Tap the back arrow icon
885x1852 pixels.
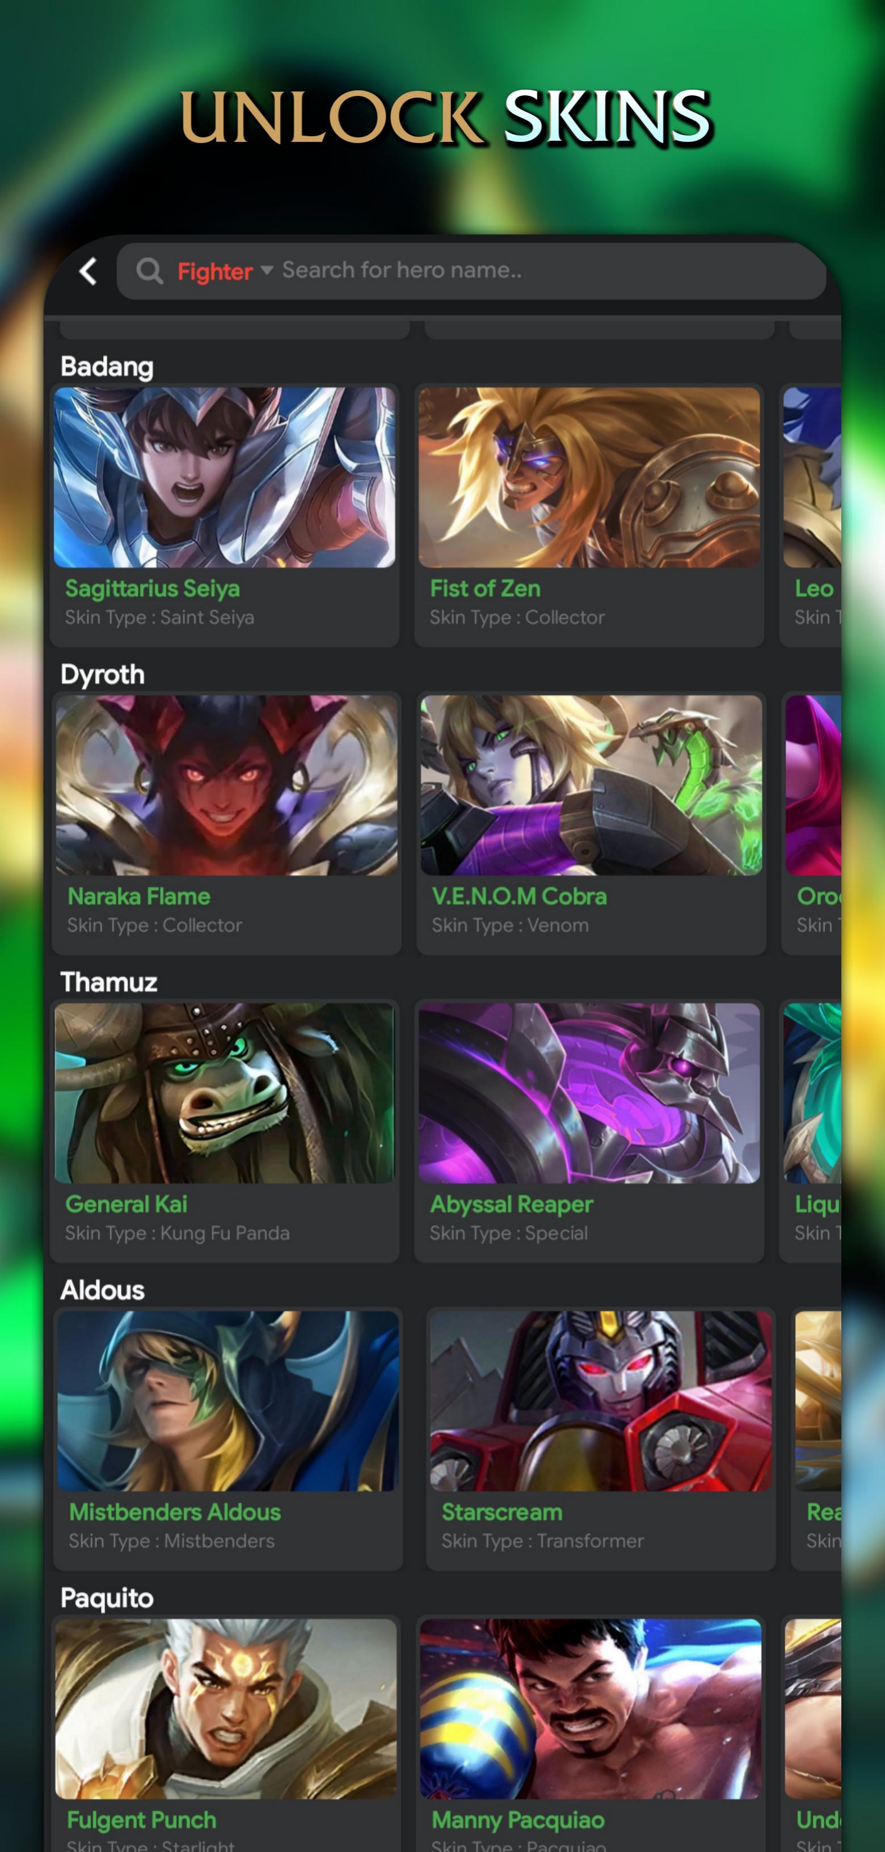[x=88, y=271]
